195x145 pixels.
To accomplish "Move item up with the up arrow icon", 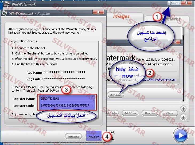I will click(x=183, y=109).
